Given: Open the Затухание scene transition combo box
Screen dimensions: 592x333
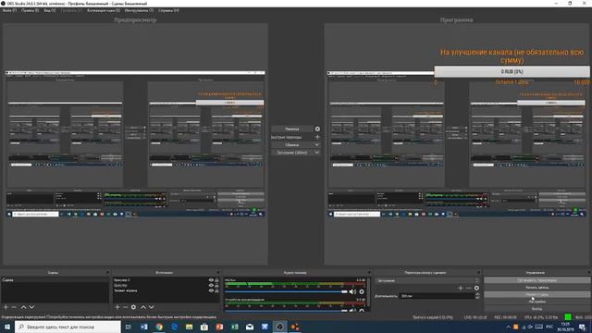Looking at the screenshot, I should click(x=427, y=280).
